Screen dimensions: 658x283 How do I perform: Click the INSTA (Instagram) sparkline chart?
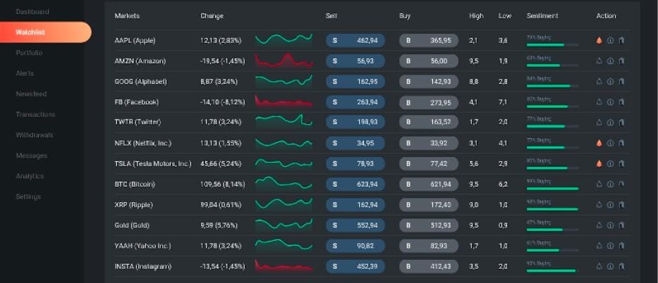coord(284,266)
